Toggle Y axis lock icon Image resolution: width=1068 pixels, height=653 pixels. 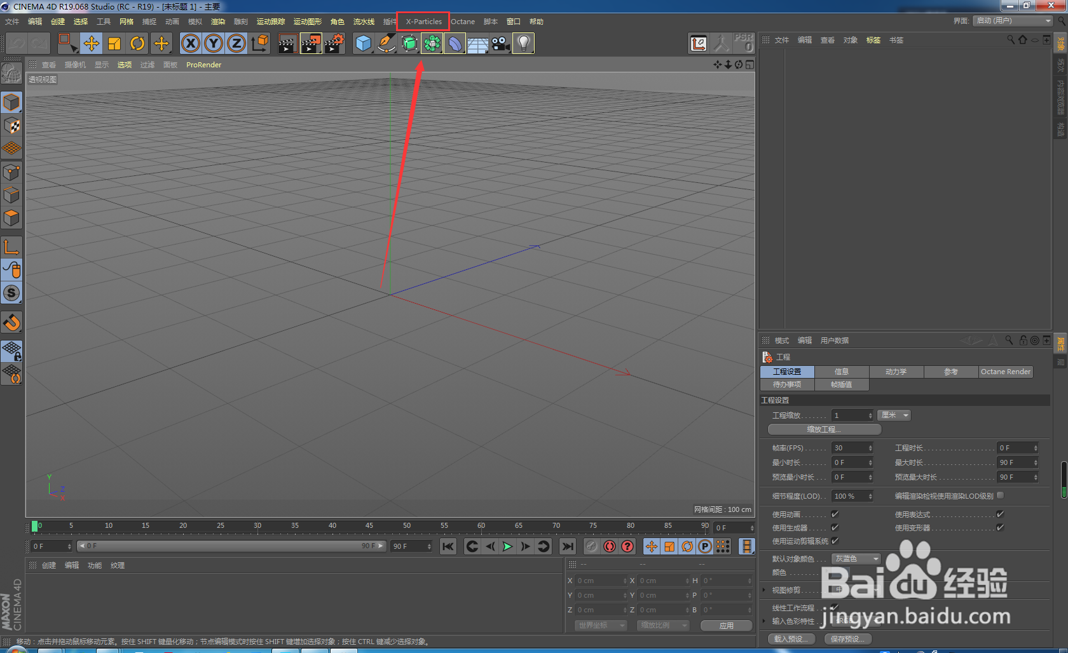tap(214, 43)
